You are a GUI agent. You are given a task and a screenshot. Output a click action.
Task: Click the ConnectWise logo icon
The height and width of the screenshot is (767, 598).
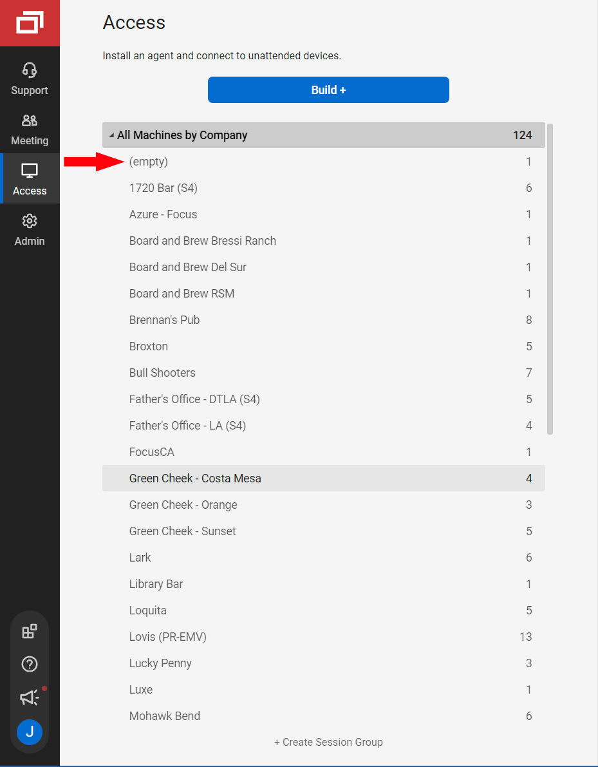pyautogui.click(x=30, y=23)
